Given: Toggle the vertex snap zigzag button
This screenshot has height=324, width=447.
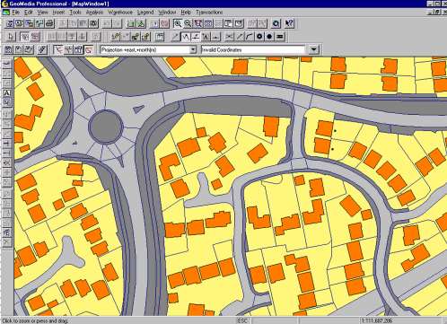Looking at the screenshot, I should pyautogui.click(x=186, y=37).
